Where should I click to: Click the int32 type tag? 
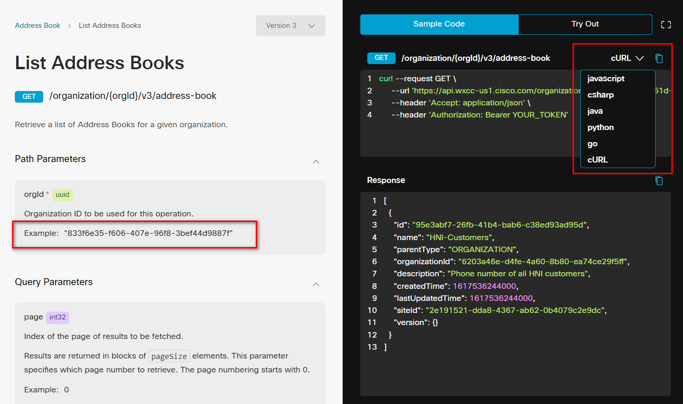coord(58,317)
